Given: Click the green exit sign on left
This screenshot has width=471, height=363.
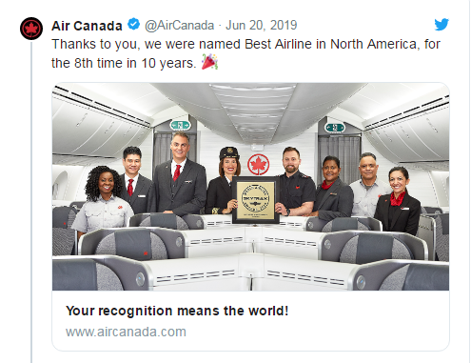Looking at the screenshot, I should (x=180, y=125).
